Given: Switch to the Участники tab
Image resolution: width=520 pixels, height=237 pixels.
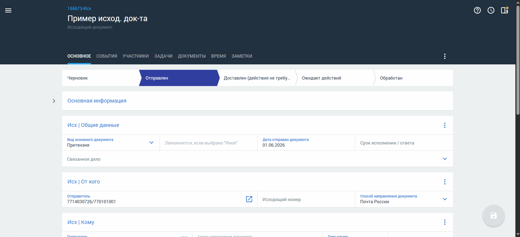Looking at the screenshot, I should coord(136,56).
